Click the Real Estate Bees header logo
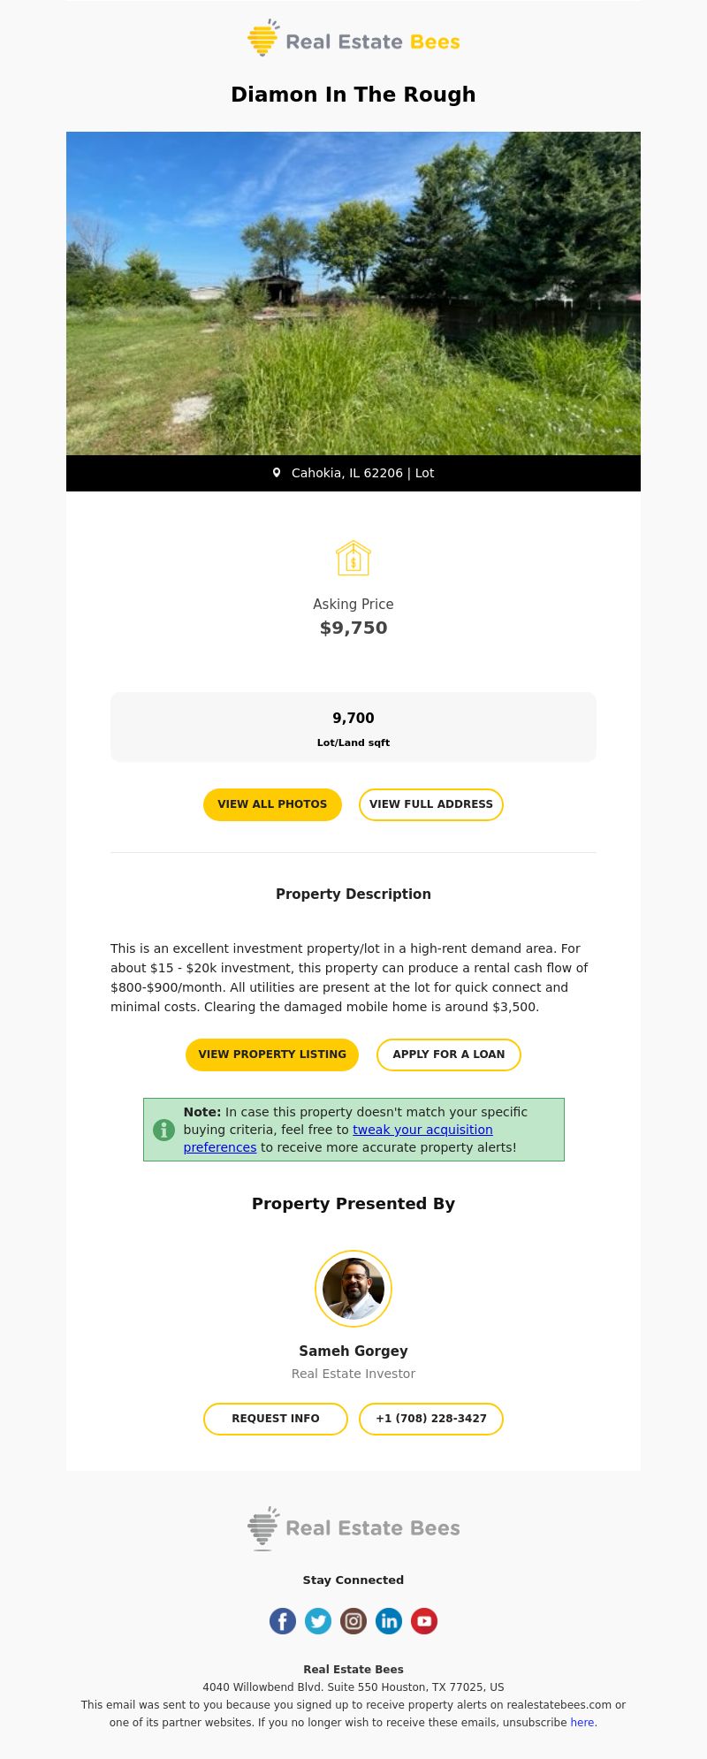This screenshot has height=1759, width=707. (353, 39)
